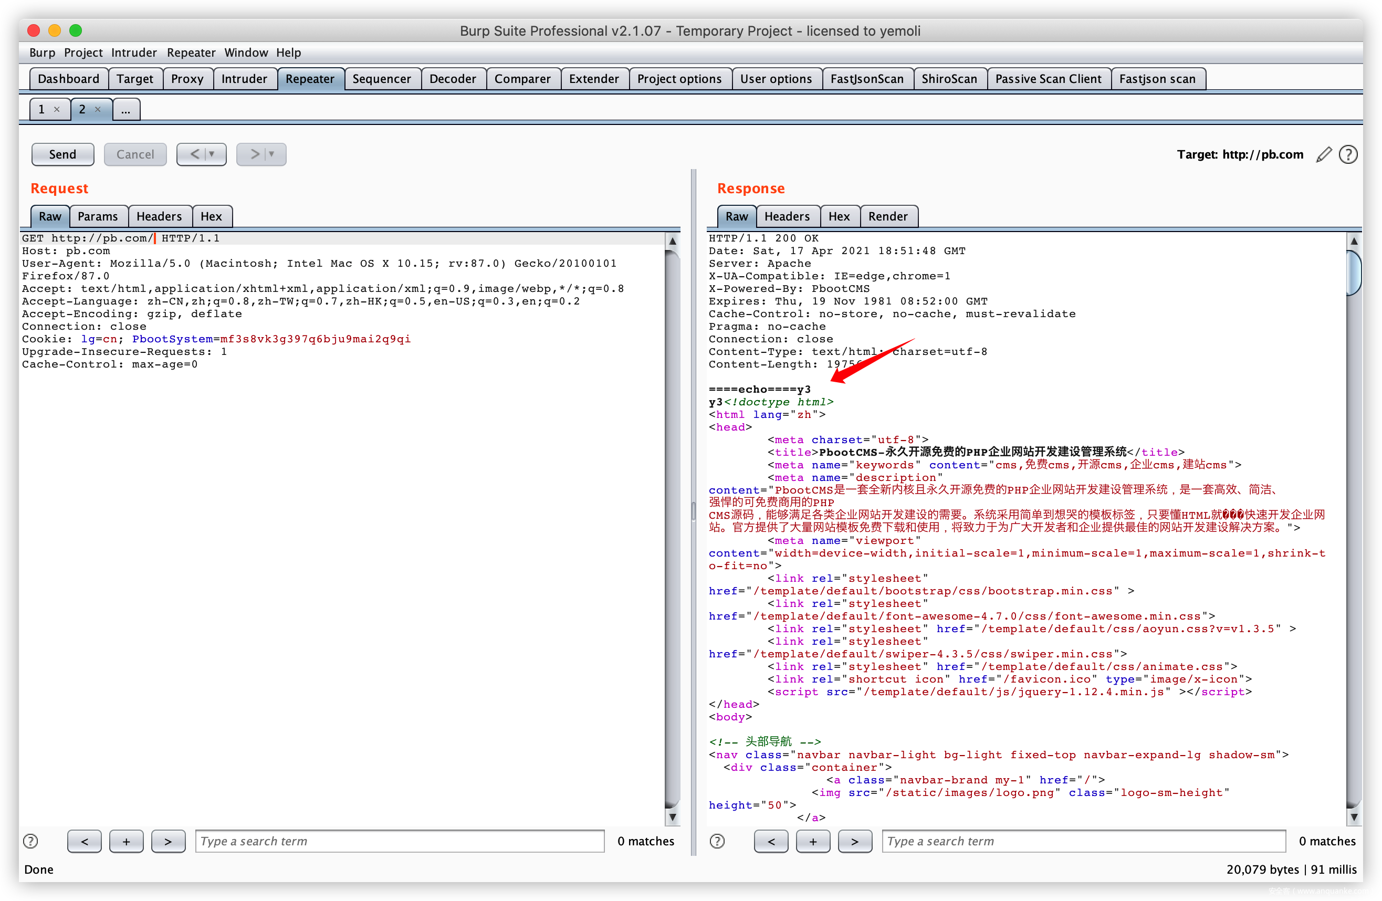Go to next match in response search
This screenshot has height=901, width=1382.
854,841
